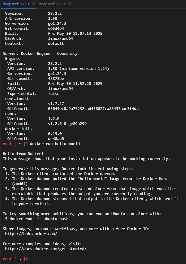The image size is (186, 264).
Task: Click the Context 'default' value
Action: pos(56,43)
